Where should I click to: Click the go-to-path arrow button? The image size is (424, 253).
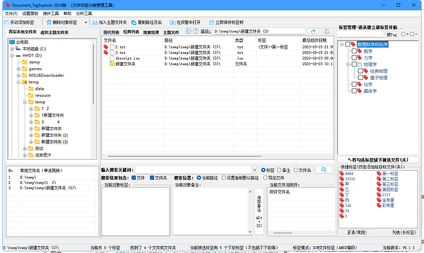pyautogui.click(x=313, y=31)
